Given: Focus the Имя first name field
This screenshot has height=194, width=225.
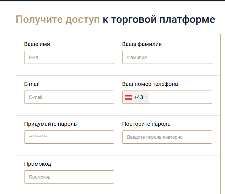Looking at the screenshot, I should (x=69, y=57).
